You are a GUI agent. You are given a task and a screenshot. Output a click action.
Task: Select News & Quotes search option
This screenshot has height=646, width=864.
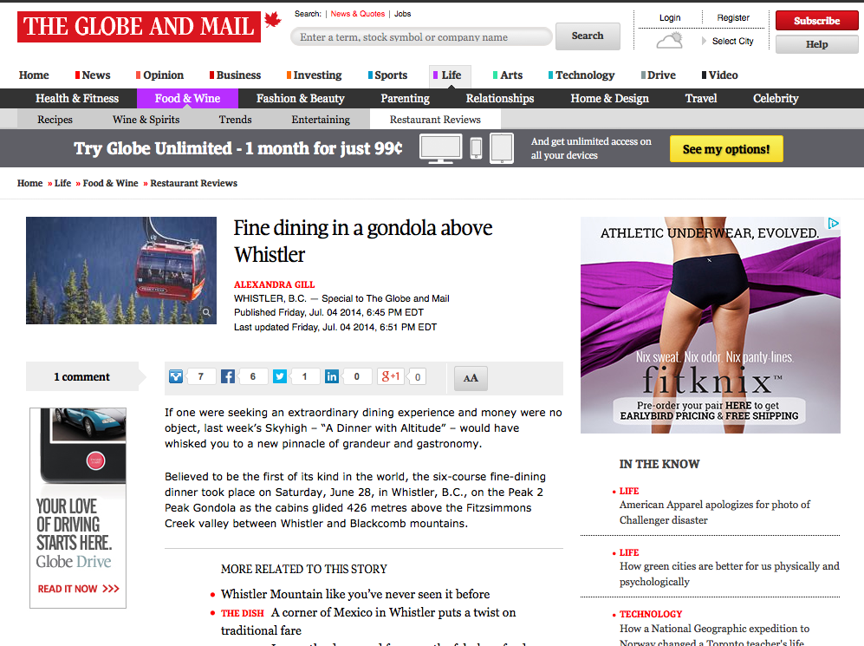pyautogui.click(x=358, y=14)
